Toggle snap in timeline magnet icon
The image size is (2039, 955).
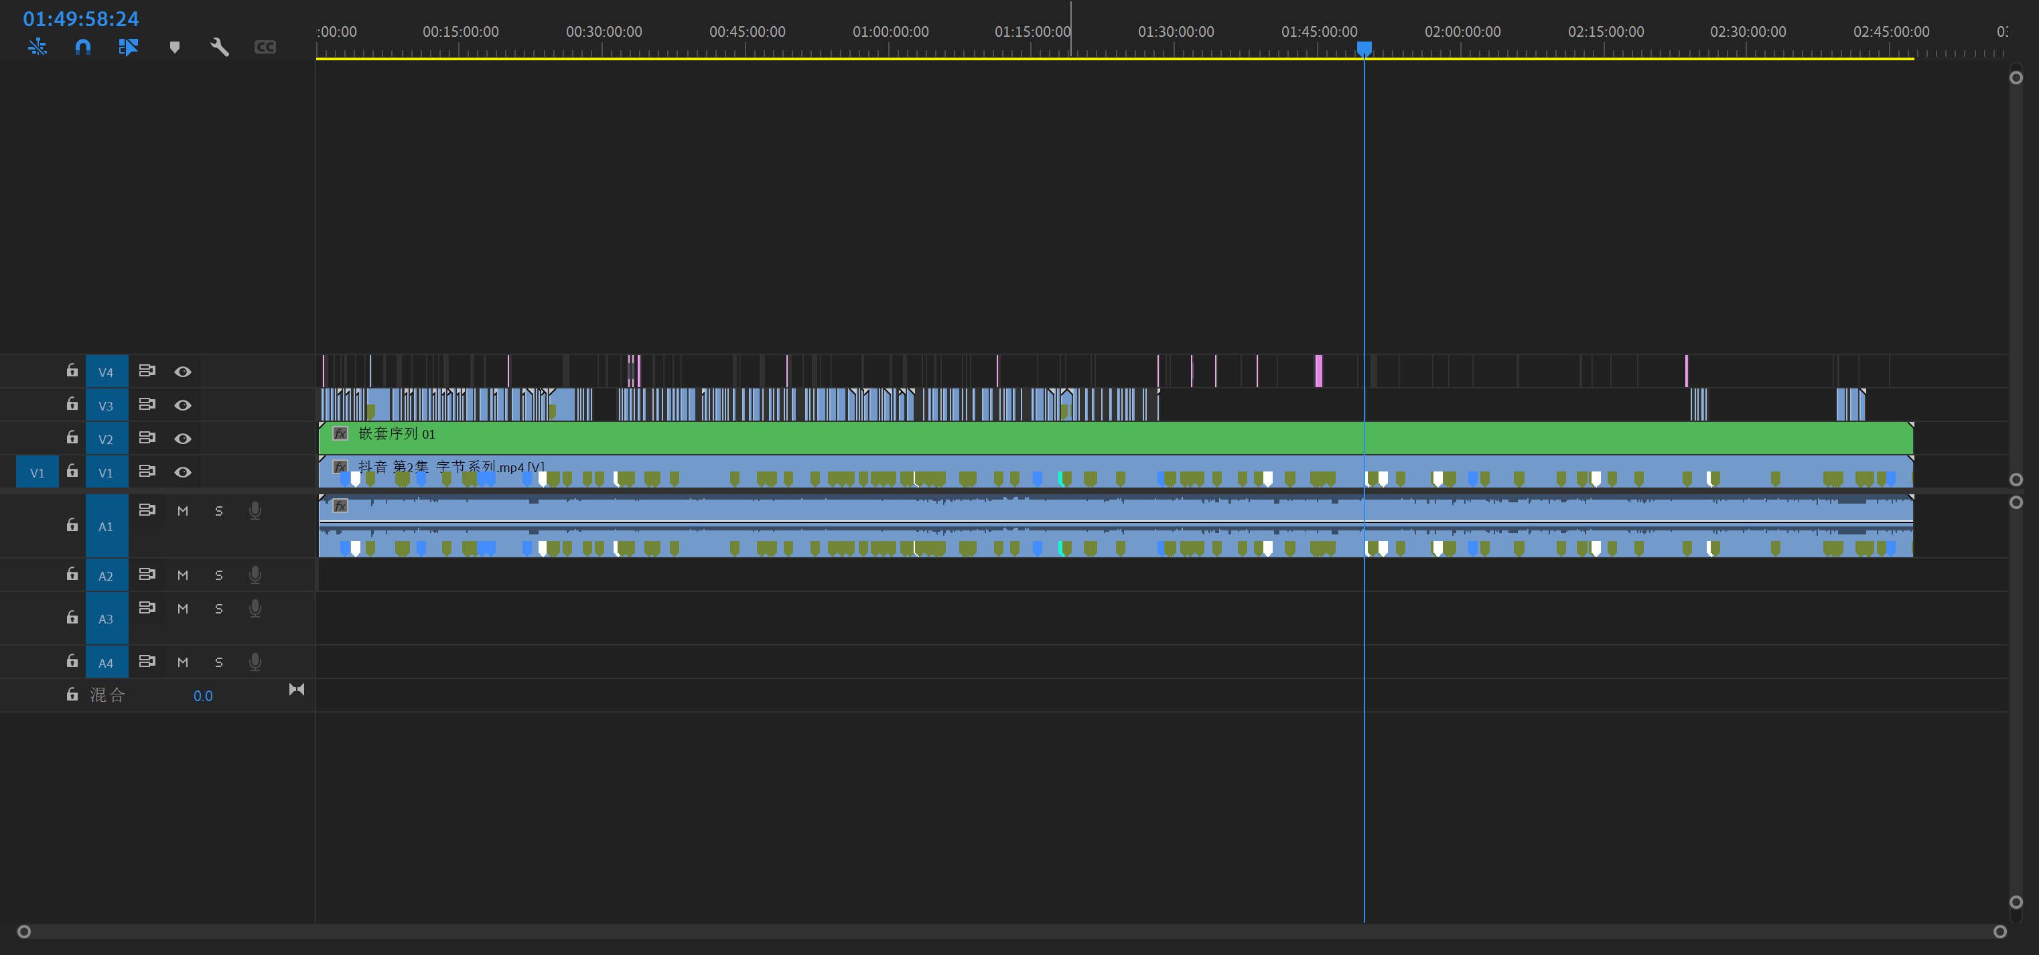(82, 48)
